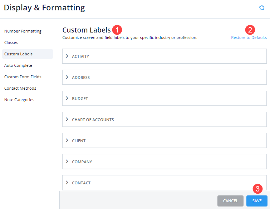
Task: Click the CHART OF ACCOUNTS label text
Action: point(93,120)
